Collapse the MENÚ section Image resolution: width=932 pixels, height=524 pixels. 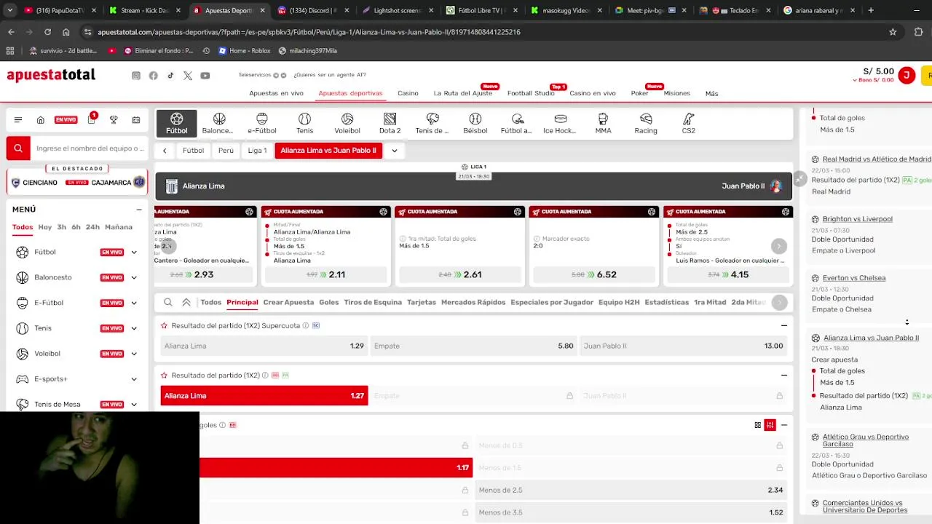click(139, 210)
